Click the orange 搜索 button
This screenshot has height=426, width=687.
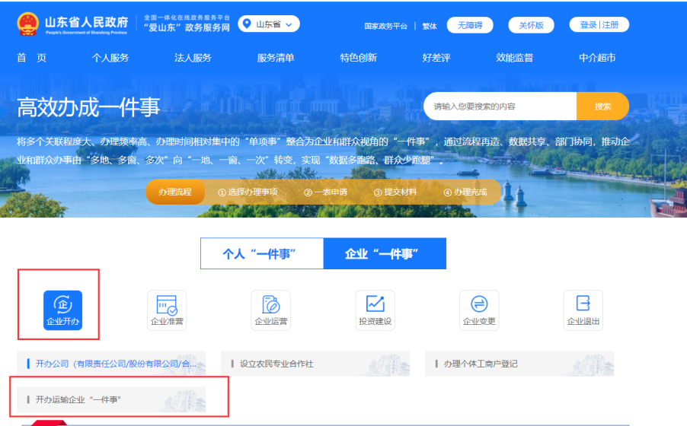[x=602, y=106]
